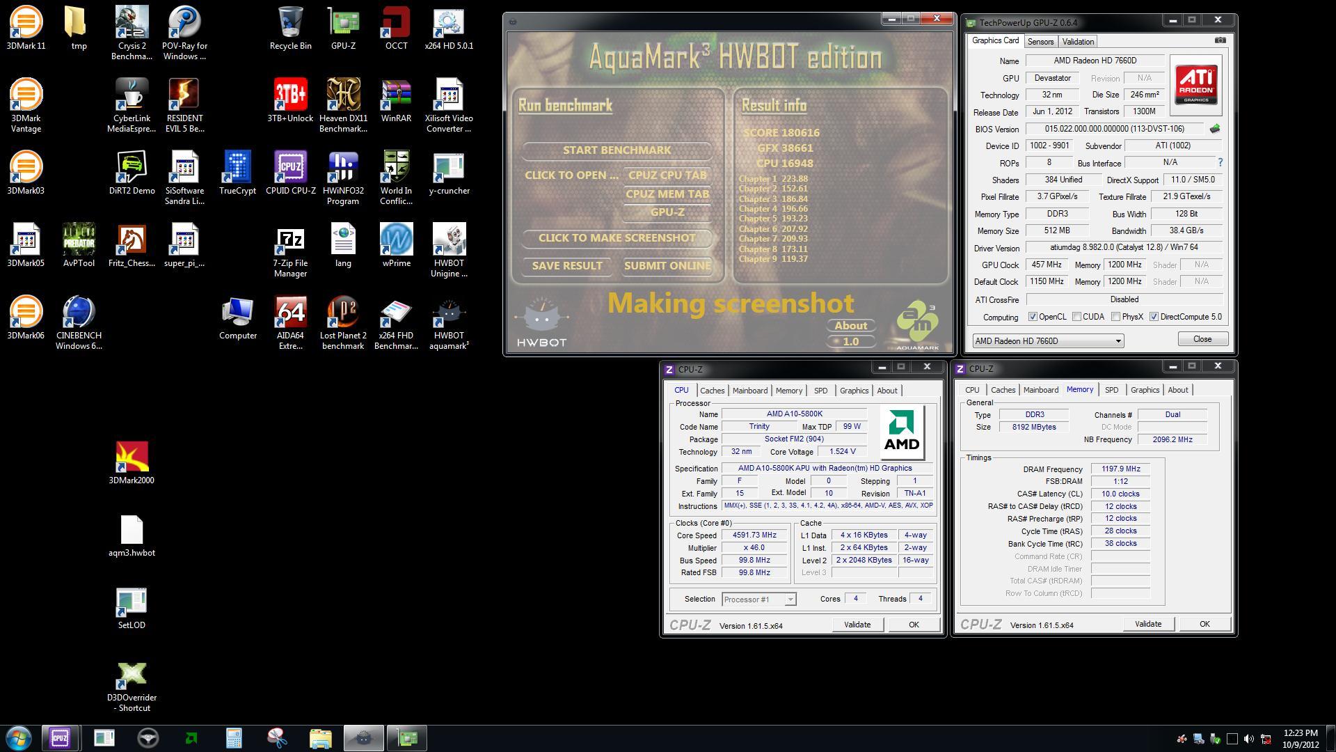This screenshot has height=752, width=1336.
Task: Launch D3DOverrider shortcut on desktop
Action: click(x=132, y=685)
